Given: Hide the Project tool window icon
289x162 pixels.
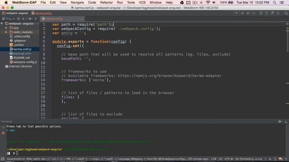Looking at the screenshot, I should [36, 19].
